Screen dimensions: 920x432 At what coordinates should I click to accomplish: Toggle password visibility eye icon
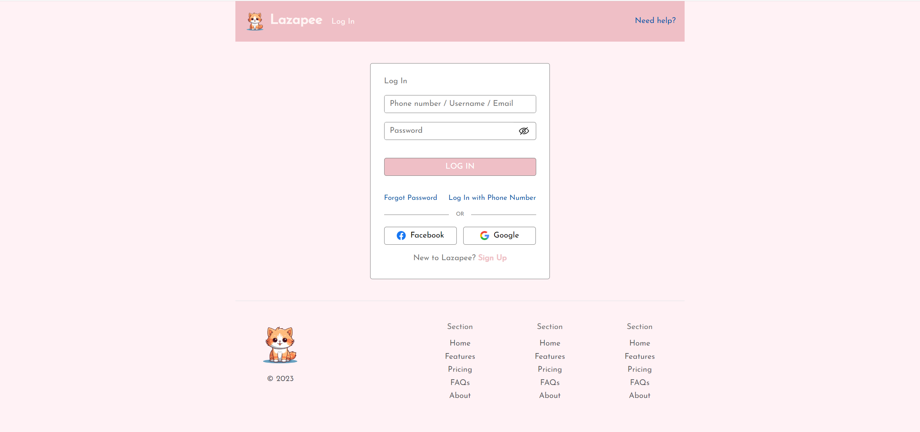(x=524, y=131)
